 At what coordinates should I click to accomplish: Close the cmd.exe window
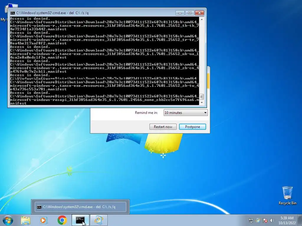point(199,13)
